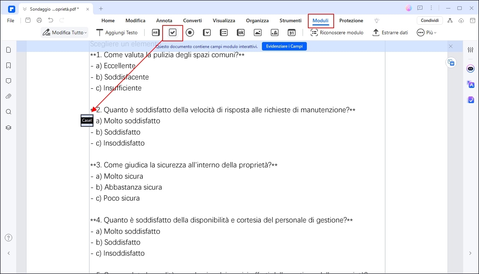Select the Radio Button form tool
The image size is (479, 274).
[x=190, y=32]
